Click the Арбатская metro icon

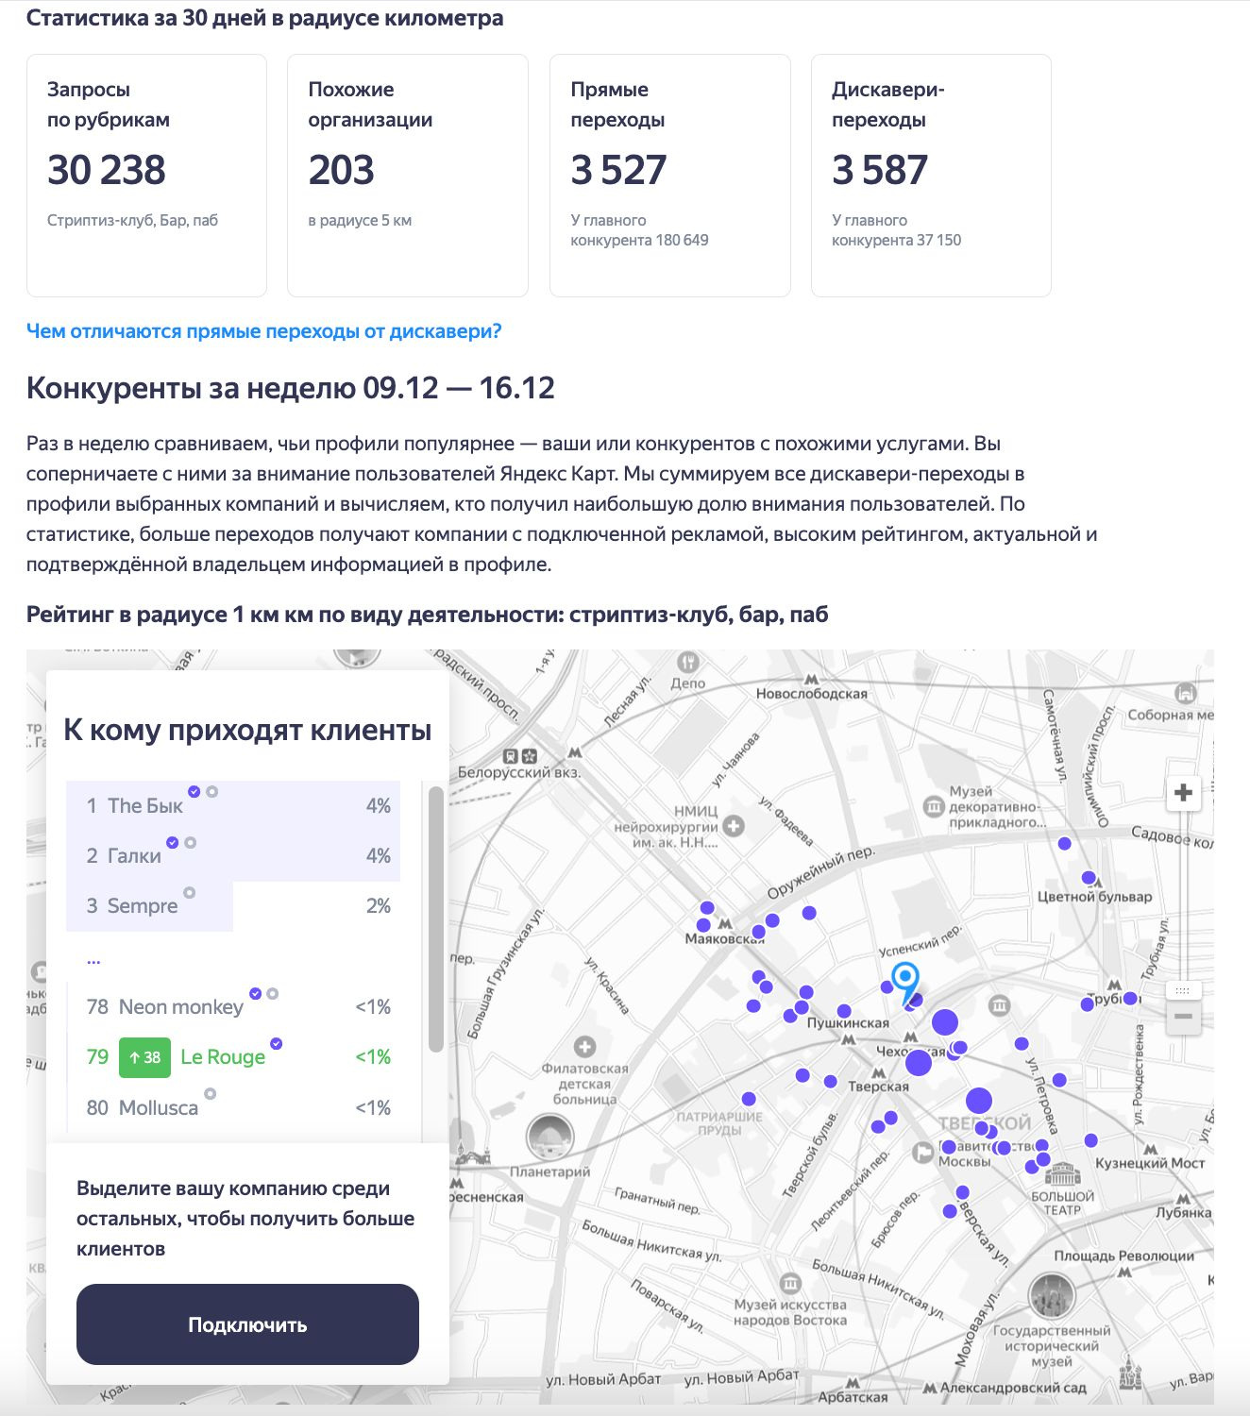pos(853,1383)
